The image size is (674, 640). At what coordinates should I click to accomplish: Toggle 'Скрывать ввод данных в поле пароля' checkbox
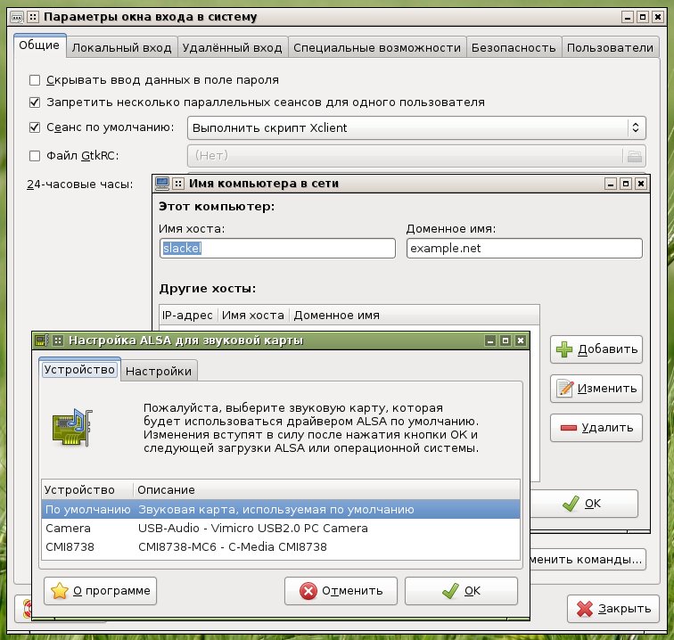click(x=35, y=80)
